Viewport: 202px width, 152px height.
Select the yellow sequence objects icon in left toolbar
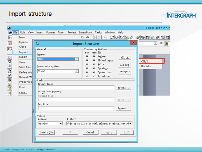(9, 84)
